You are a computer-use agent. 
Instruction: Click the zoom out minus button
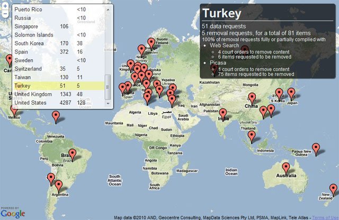[x=5, y=14]
